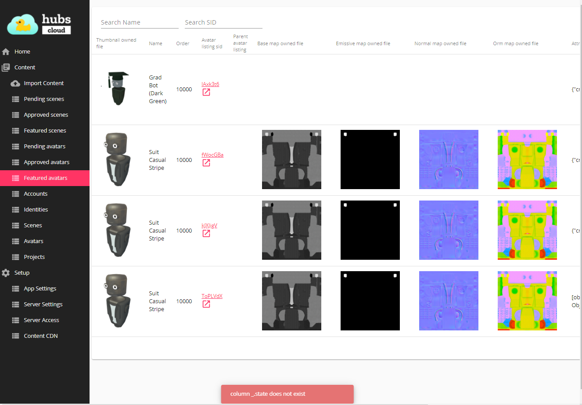
Task: Click fWocGBa row base map image
Action: (x=291, y=160)
